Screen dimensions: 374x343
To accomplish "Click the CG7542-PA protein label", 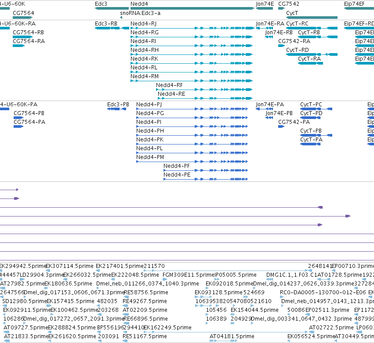I will tap(294, 122).
